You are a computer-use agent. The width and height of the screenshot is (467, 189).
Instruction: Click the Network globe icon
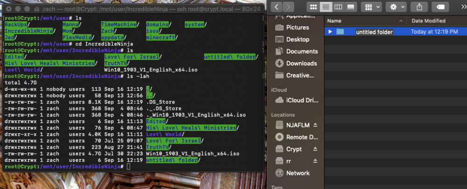[x=279, y=173]
